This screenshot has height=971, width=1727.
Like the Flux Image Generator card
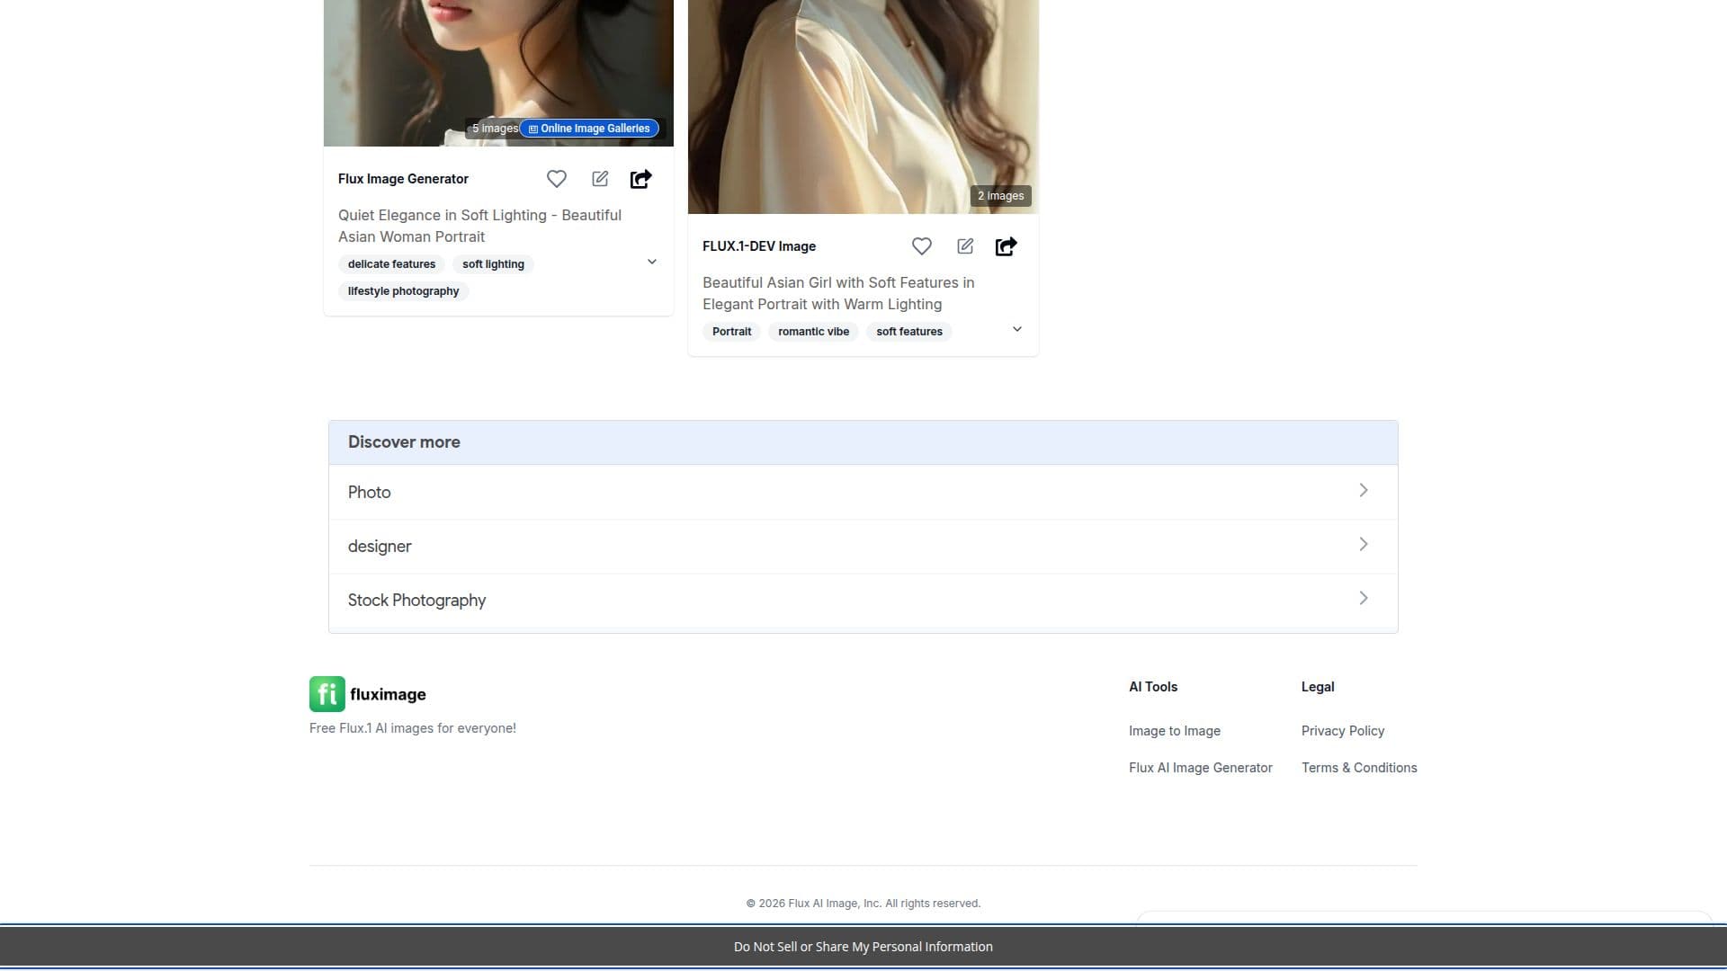tap(557, 179)
